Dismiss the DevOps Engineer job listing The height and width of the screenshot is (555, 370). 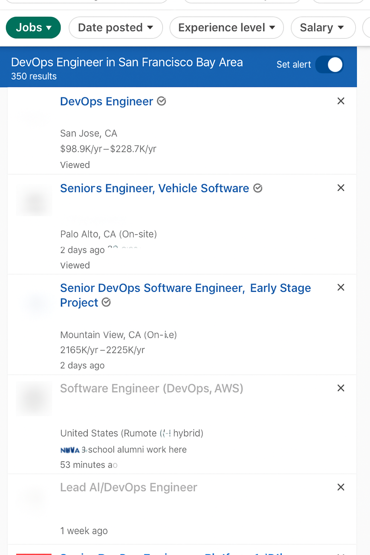pyautogui.click(x=341, y=101)
